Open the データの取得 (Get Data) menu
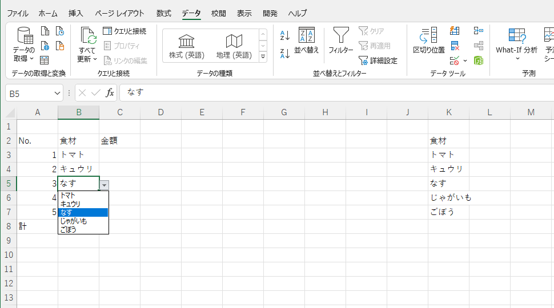The width and height of the screenshot is (554, 308). point(24,45)
